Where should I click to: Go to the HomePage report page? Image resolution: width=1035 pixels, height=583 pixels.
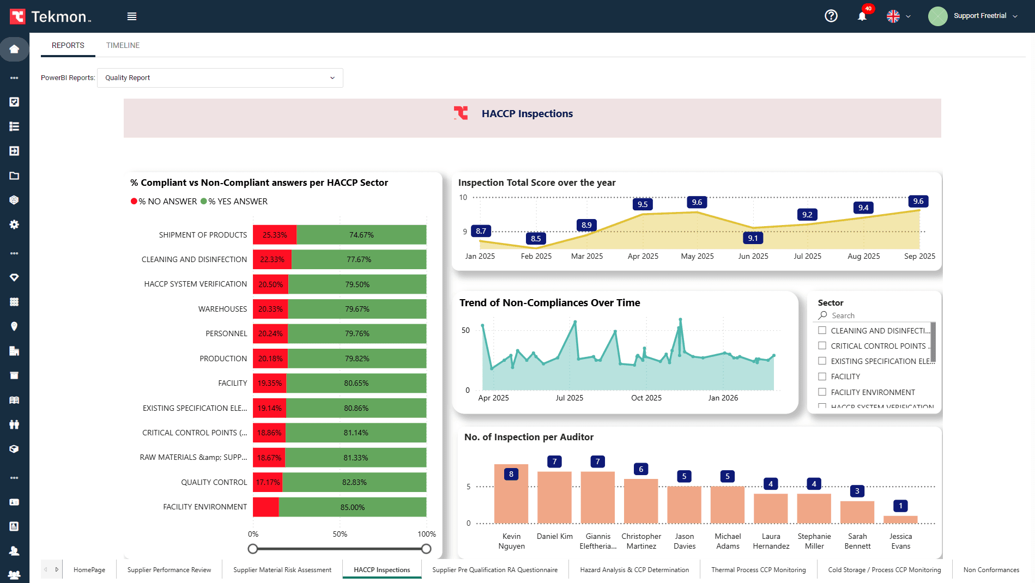[89, 569]
